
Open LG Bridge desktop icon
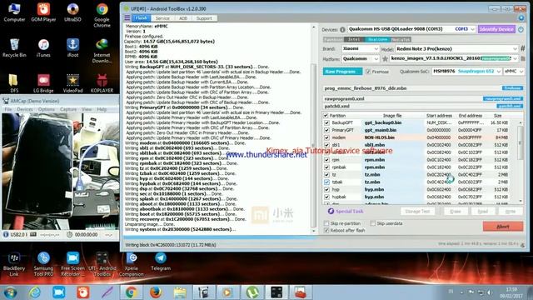click(43, 83)
